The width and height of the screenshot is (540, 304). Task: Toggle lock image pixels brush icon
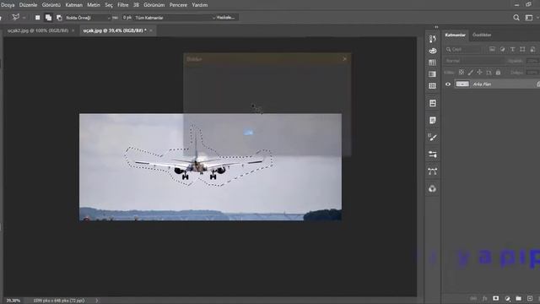click(471, 73)
